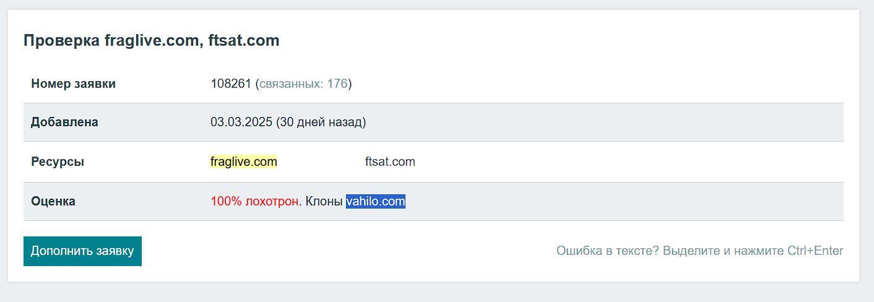Select the "Номер заявки" row label
Screen dimensions: 874x302
(x=73, y=84)
